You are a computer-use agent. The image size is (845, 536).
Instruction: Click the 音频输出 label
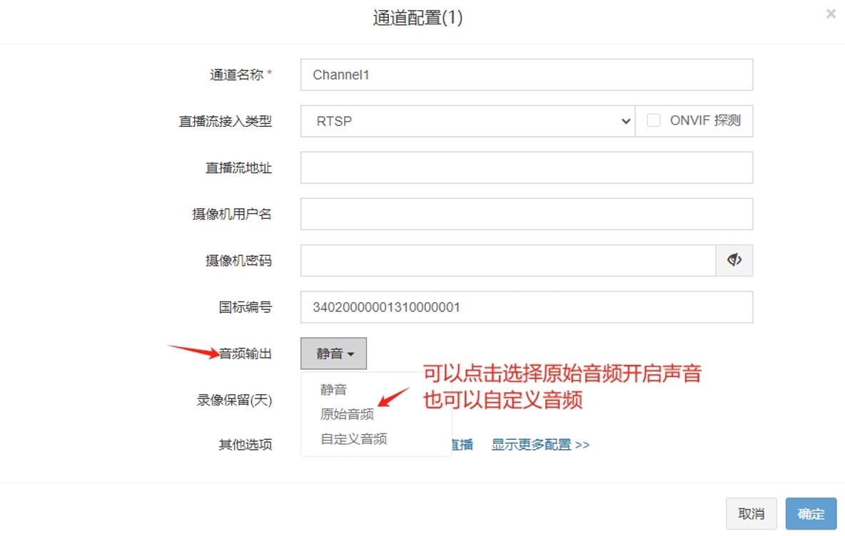click(x=246, y=354)
